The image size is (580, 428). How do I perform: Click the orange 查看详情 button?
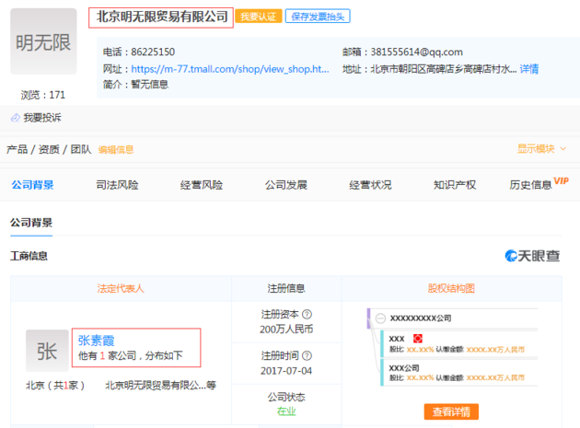coord(451,411)
